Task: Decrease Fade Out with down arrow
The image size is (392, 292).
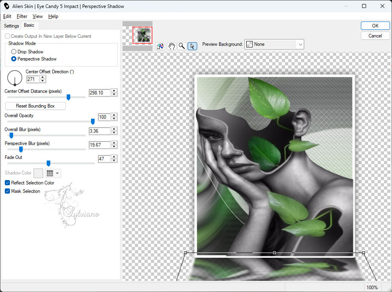Action: 114,161
